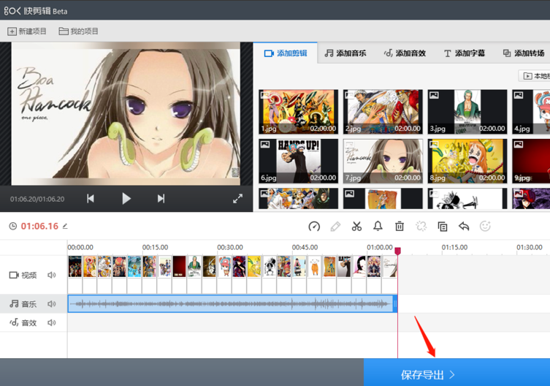Select the 7.jpg Boa Hancock thumbnail
The height and width of the screenshot is (386, 550).
[383, 162]
